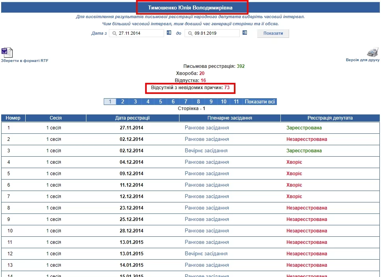Screen dimensions: 381x277
Task: Go to page 2 of results
Action: pyautogui.click(x=123, y=102)
